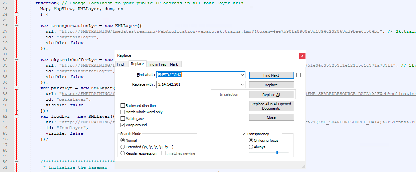The height and width of the screenshot is (172, 416).
Task: Open the Find in Files tab
Action: point(157,64)
